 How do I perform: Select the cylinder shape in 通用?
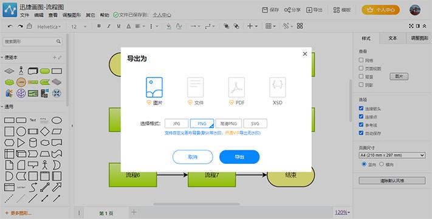click(33, 143)
